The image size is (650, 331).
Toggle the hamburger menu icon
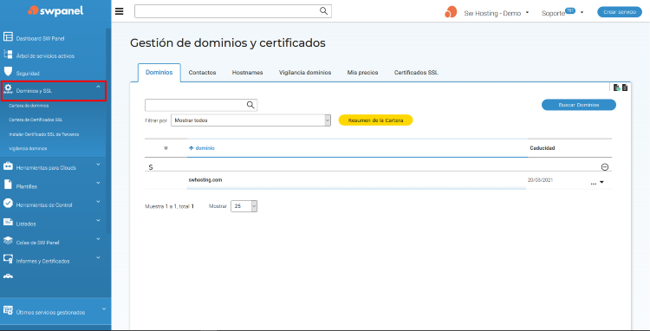click(120, 11)
